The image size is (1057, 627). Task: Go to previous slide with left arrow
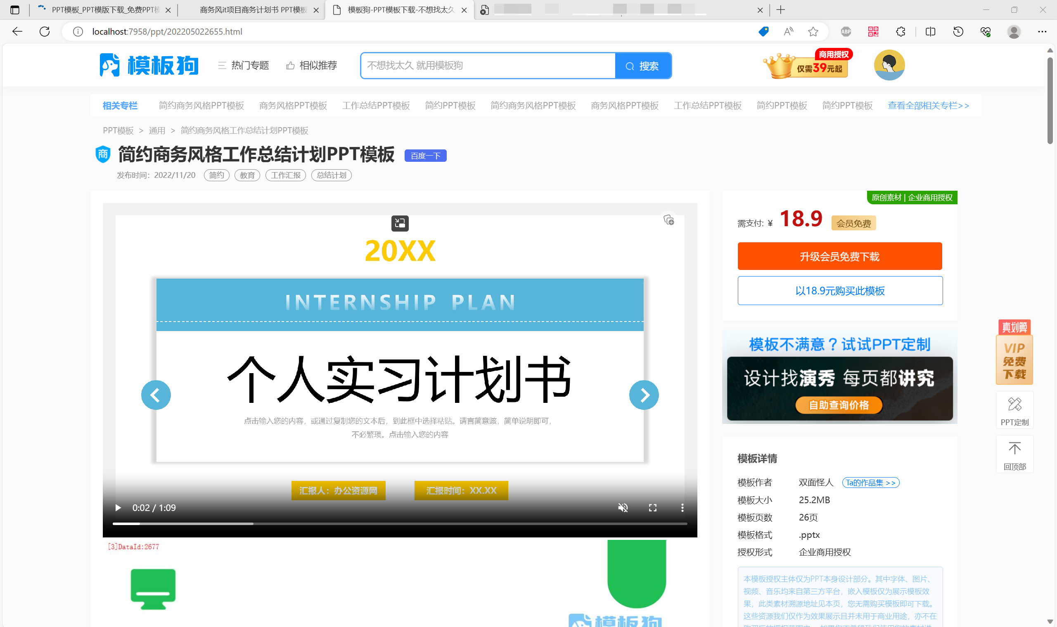tap(156, 395)
